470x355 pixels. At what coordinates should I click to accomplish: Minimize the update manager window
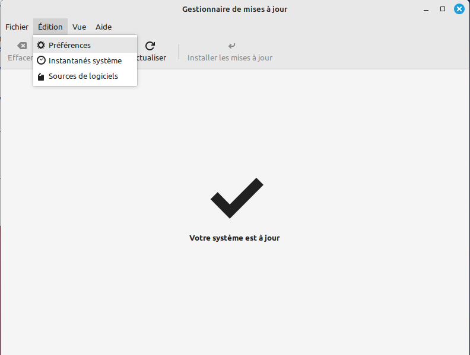pyautogui.click(x=426, y=9)
